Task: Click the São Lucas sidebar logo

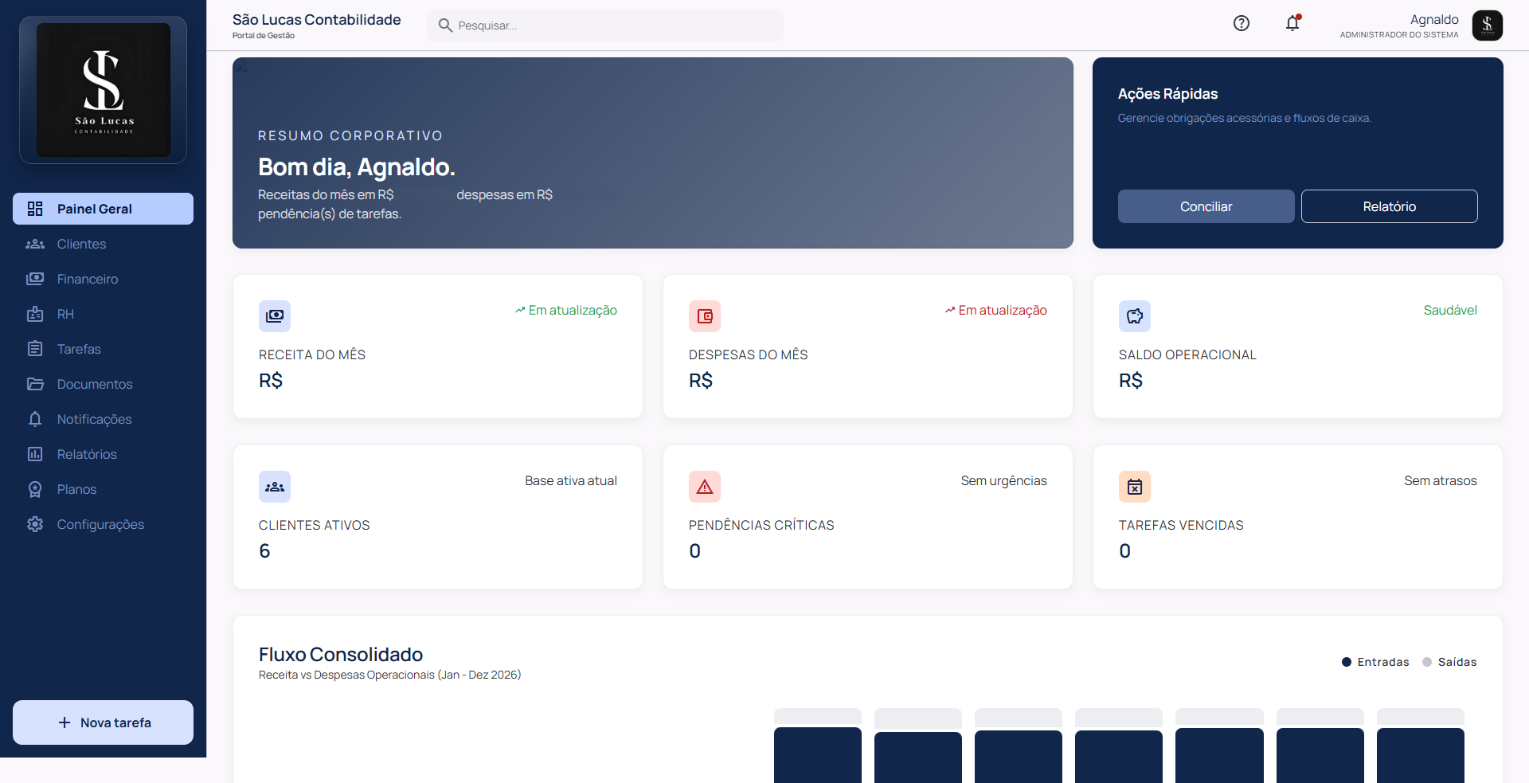Action: click(x=104, y=90)
